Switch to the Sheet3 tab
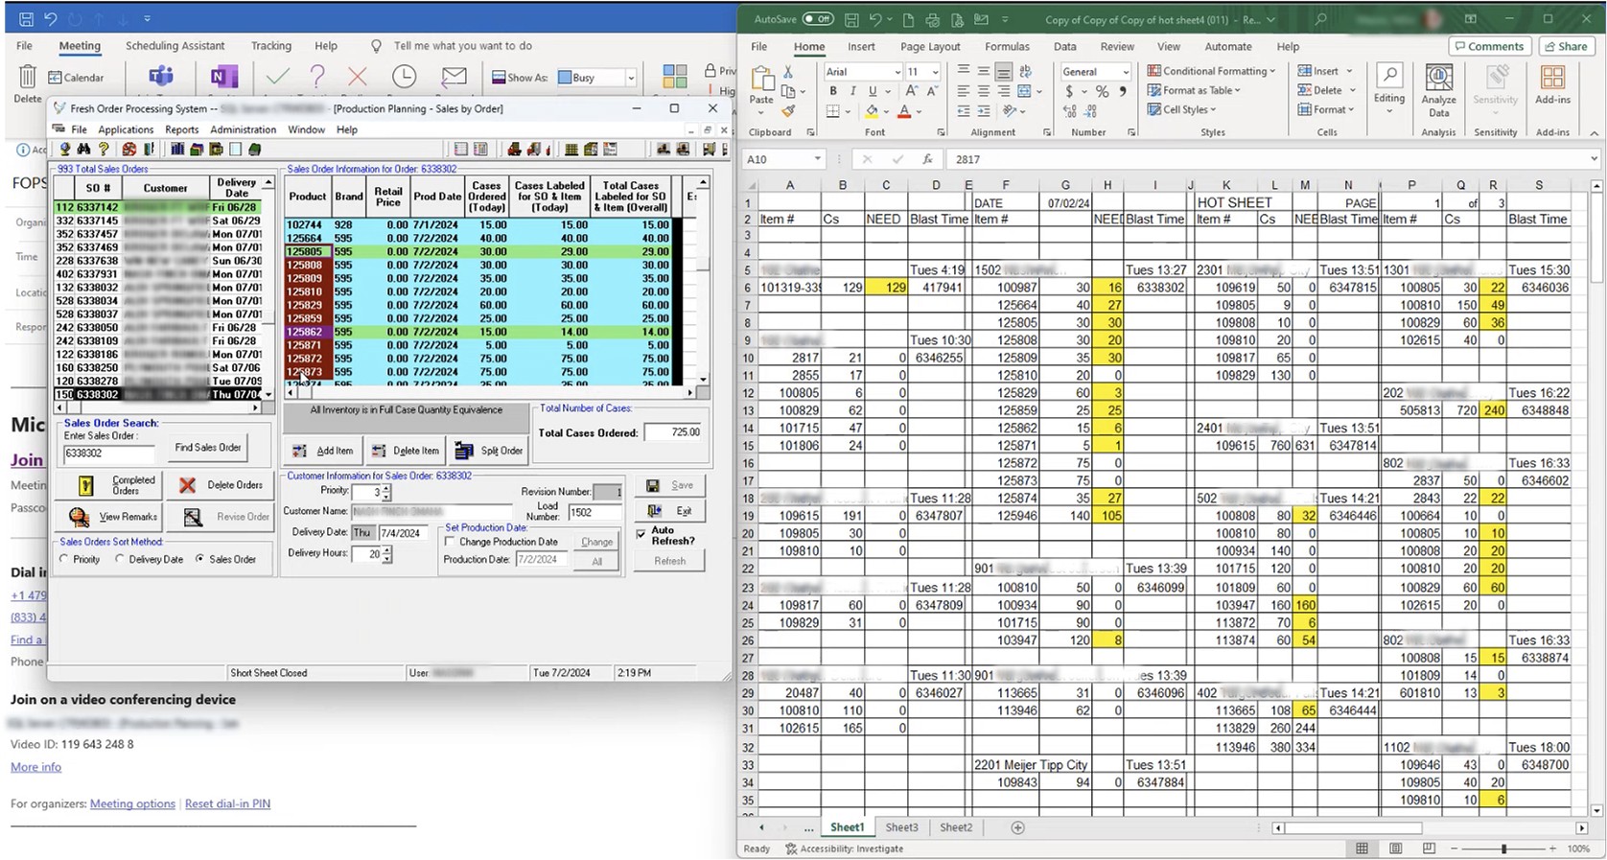Image resolution: width=1607 pixels, height=860 pixels. click(900, 827)
